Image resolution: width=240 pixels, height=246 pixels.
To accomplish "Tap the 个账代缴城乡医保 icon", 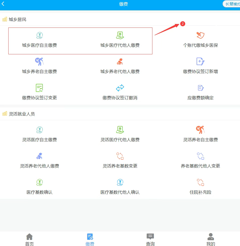I will click(200, 35).
